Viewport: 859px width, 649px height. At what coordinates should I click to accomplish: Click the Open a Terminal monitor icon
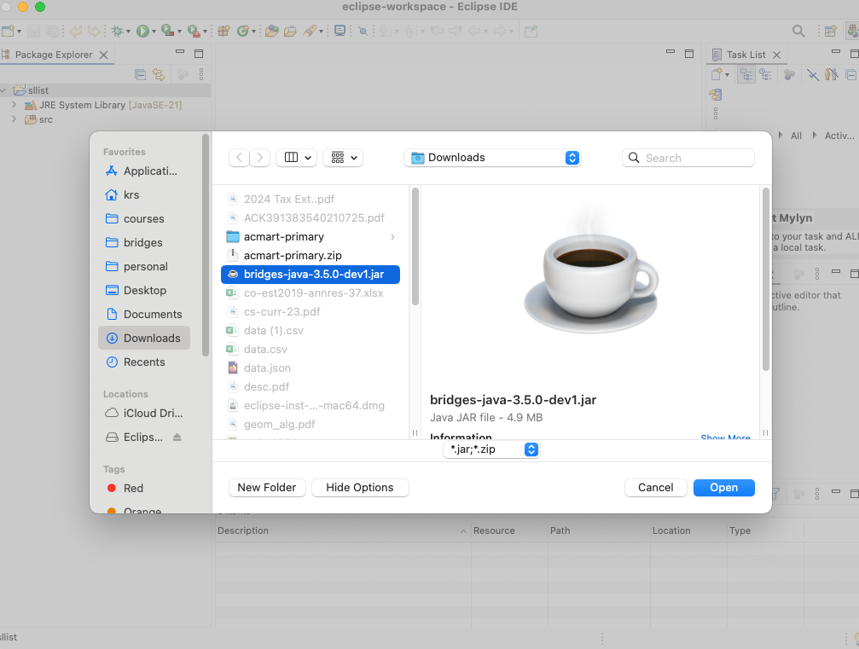340,32
